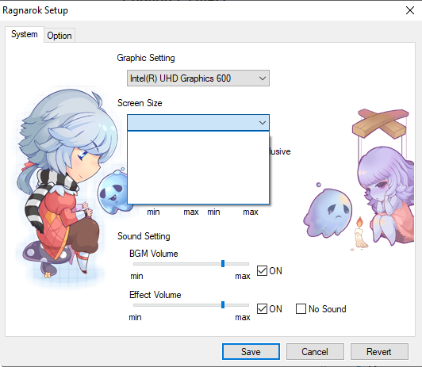The height and width of the screenshot is (367, 422).
Task: Switch to the System tab
Action: coord(25,34)
